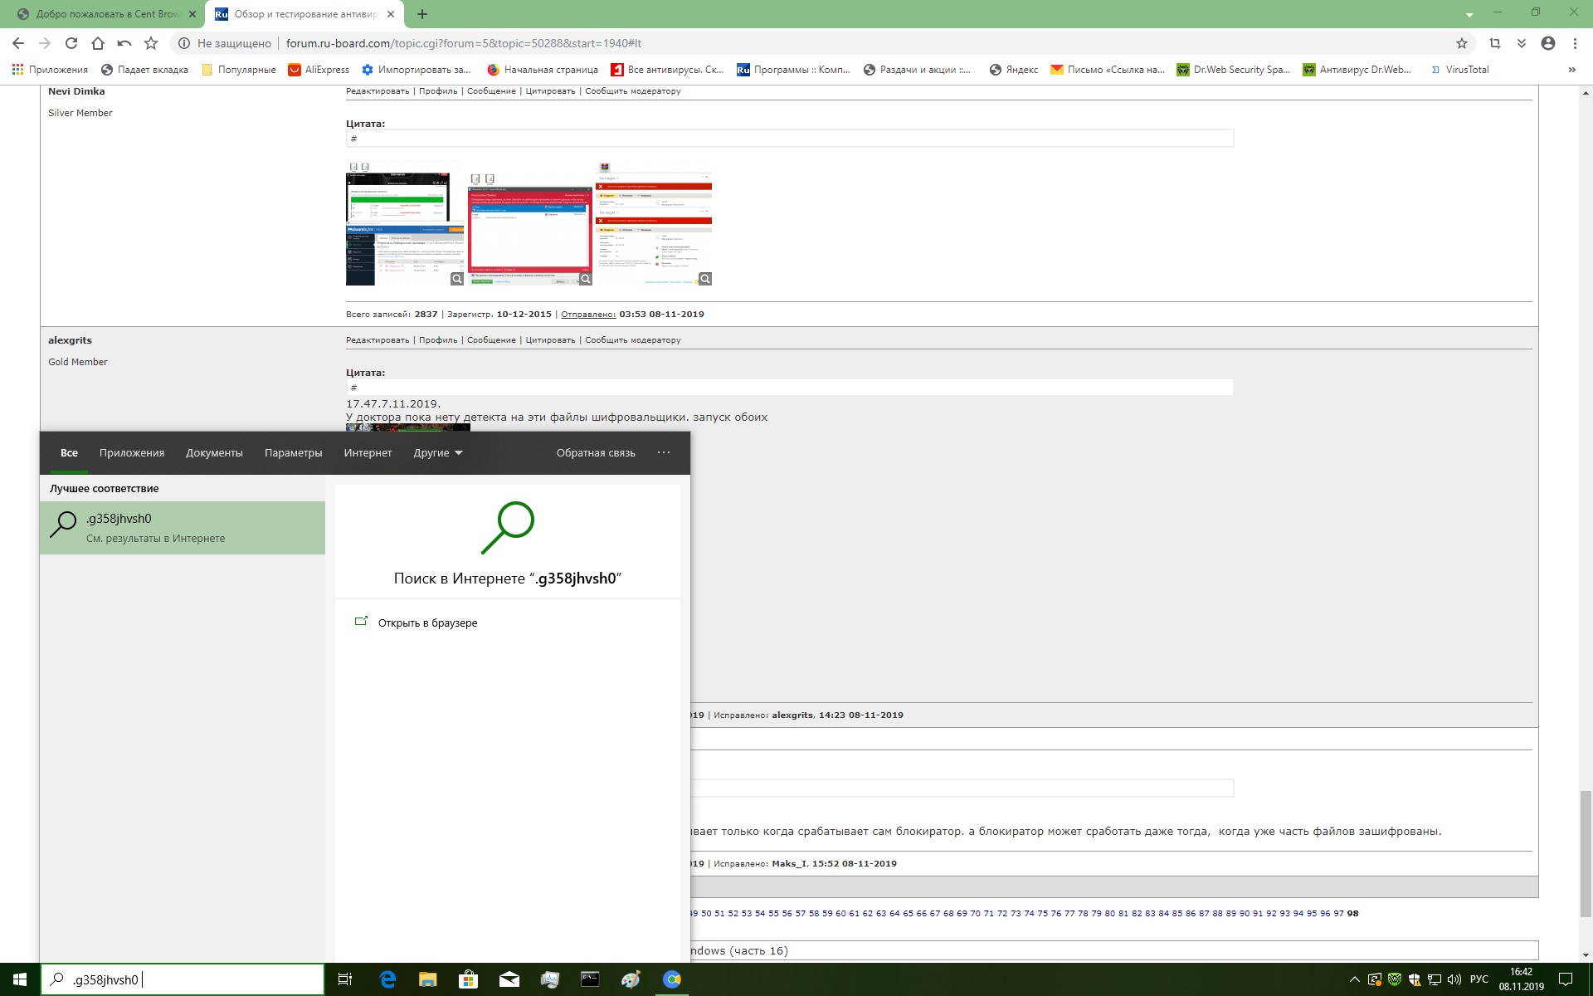The image size is (1593, 996).
Task: Open File Explorer from taskbar
Action: click(x=427, y=979)
